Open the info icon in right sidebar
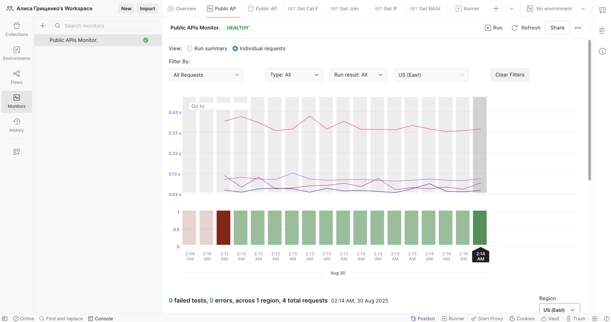Screen dimensions: 611x322 602,51
